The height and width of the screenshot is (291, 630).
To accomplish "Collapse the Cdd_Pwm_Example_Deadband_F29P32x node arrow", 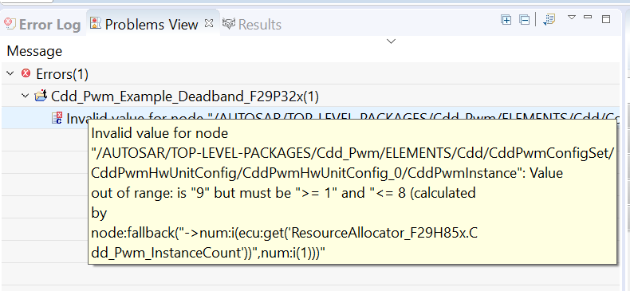I will click(26, 96).
